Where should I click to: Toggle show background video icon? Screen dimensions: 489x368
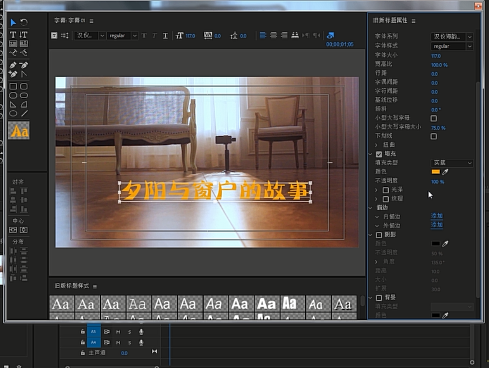tap(330, 36)
